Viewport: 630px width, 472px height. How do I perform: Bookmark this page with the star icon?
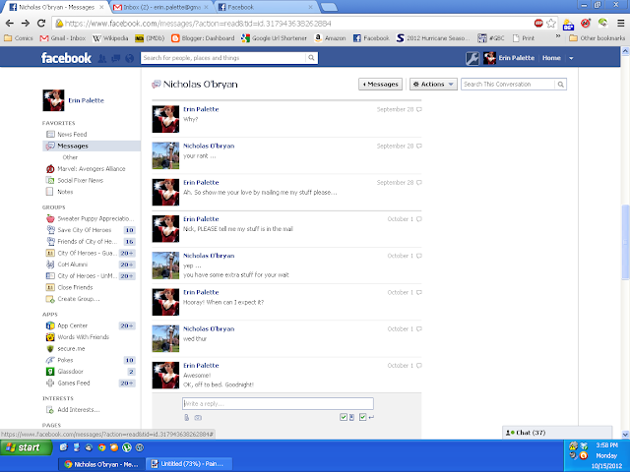point(551,24)
